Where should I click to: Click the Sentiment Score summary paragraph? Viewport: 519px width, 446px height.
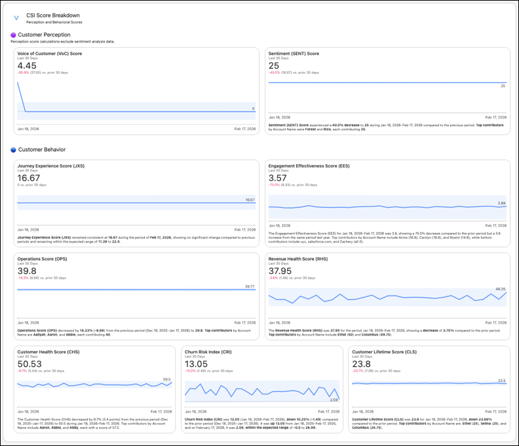[386, 127]
